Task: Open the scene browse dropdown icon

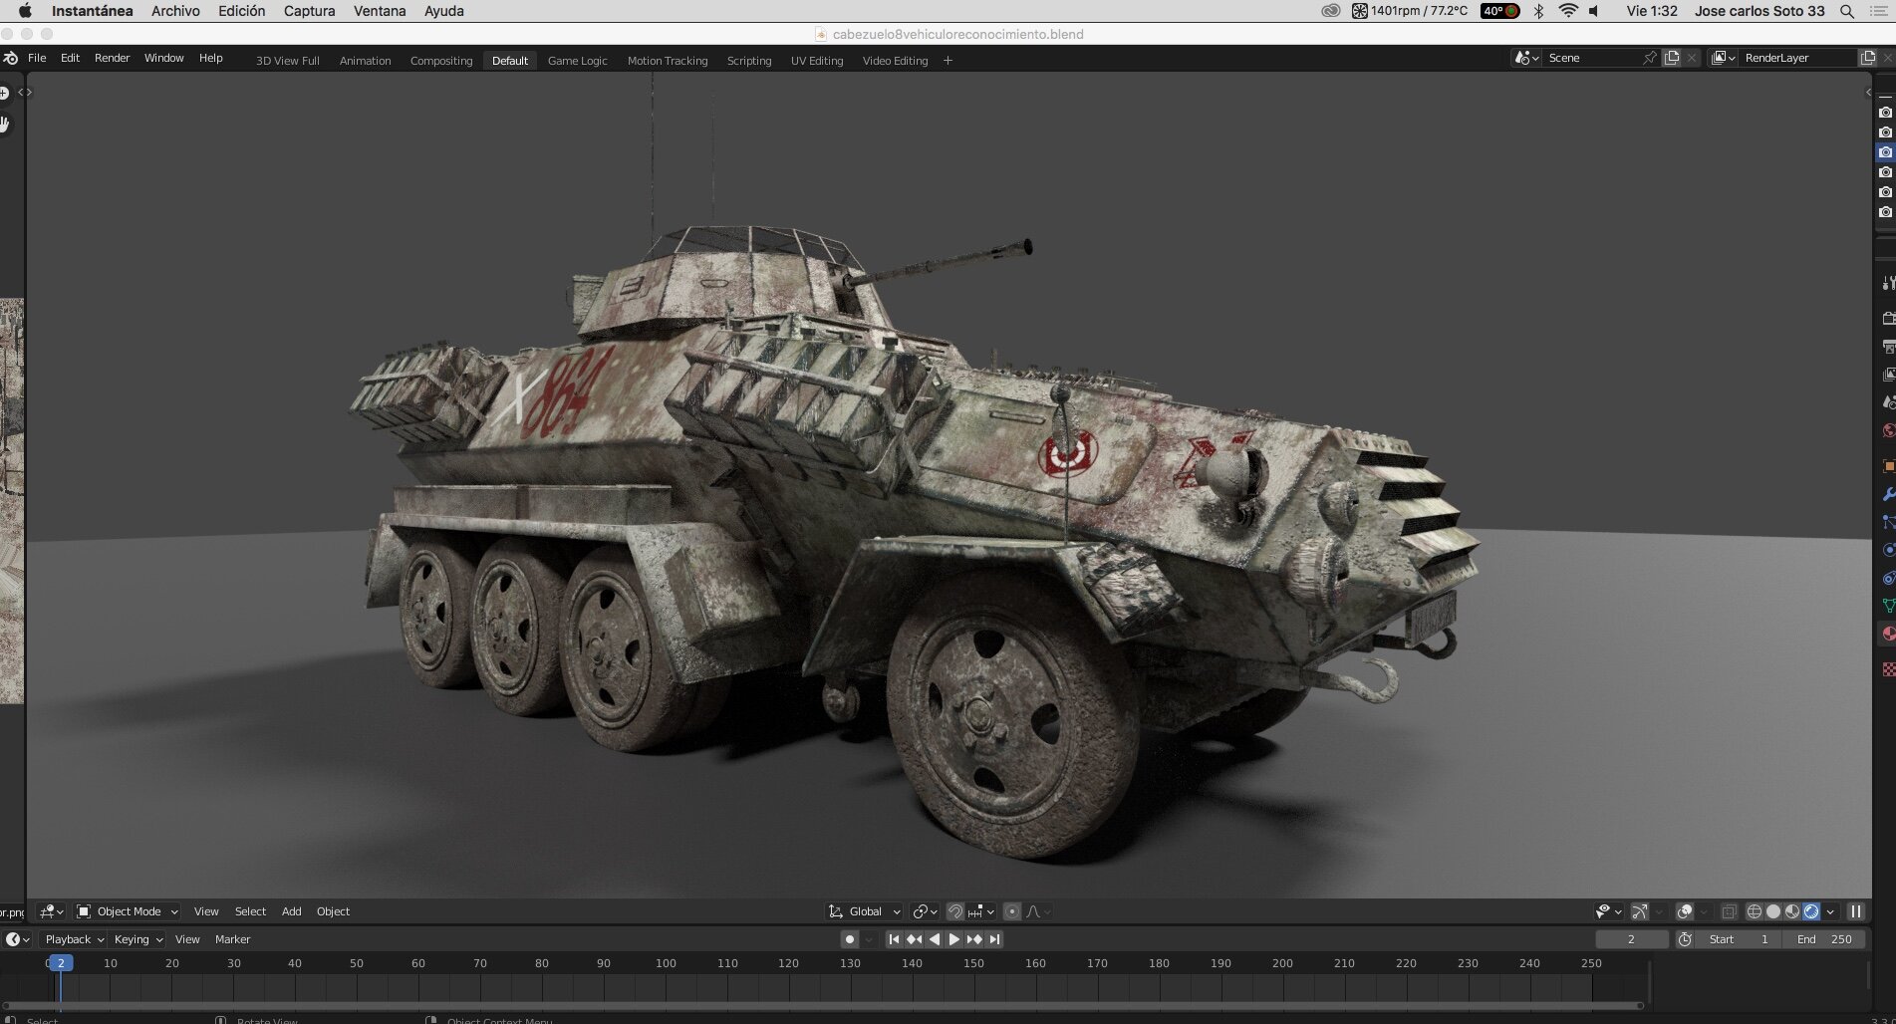Action: point(1526,58)
